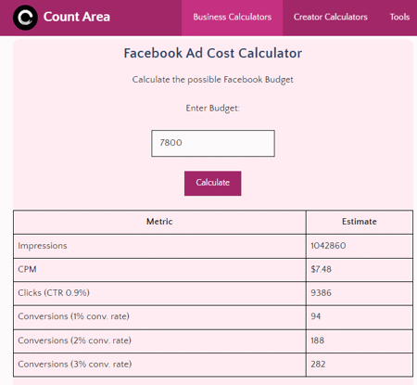Click the $7.48 CPM value
Image resolution: width=417 pixels, height=385 pixels.
coord(321,269)
